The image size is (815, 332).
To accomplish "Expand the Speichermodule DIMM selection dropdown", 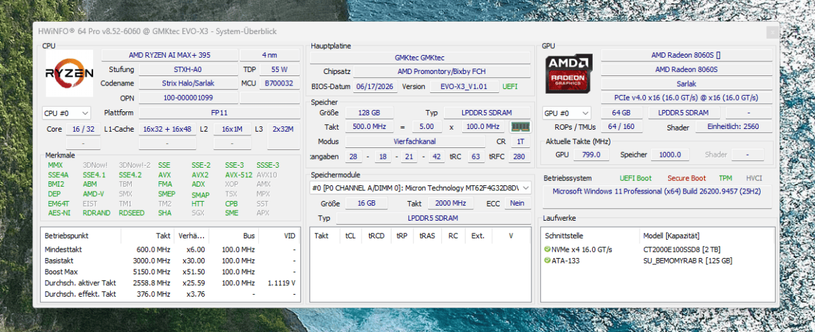I will pyautogui.click(x=421, y=187).
